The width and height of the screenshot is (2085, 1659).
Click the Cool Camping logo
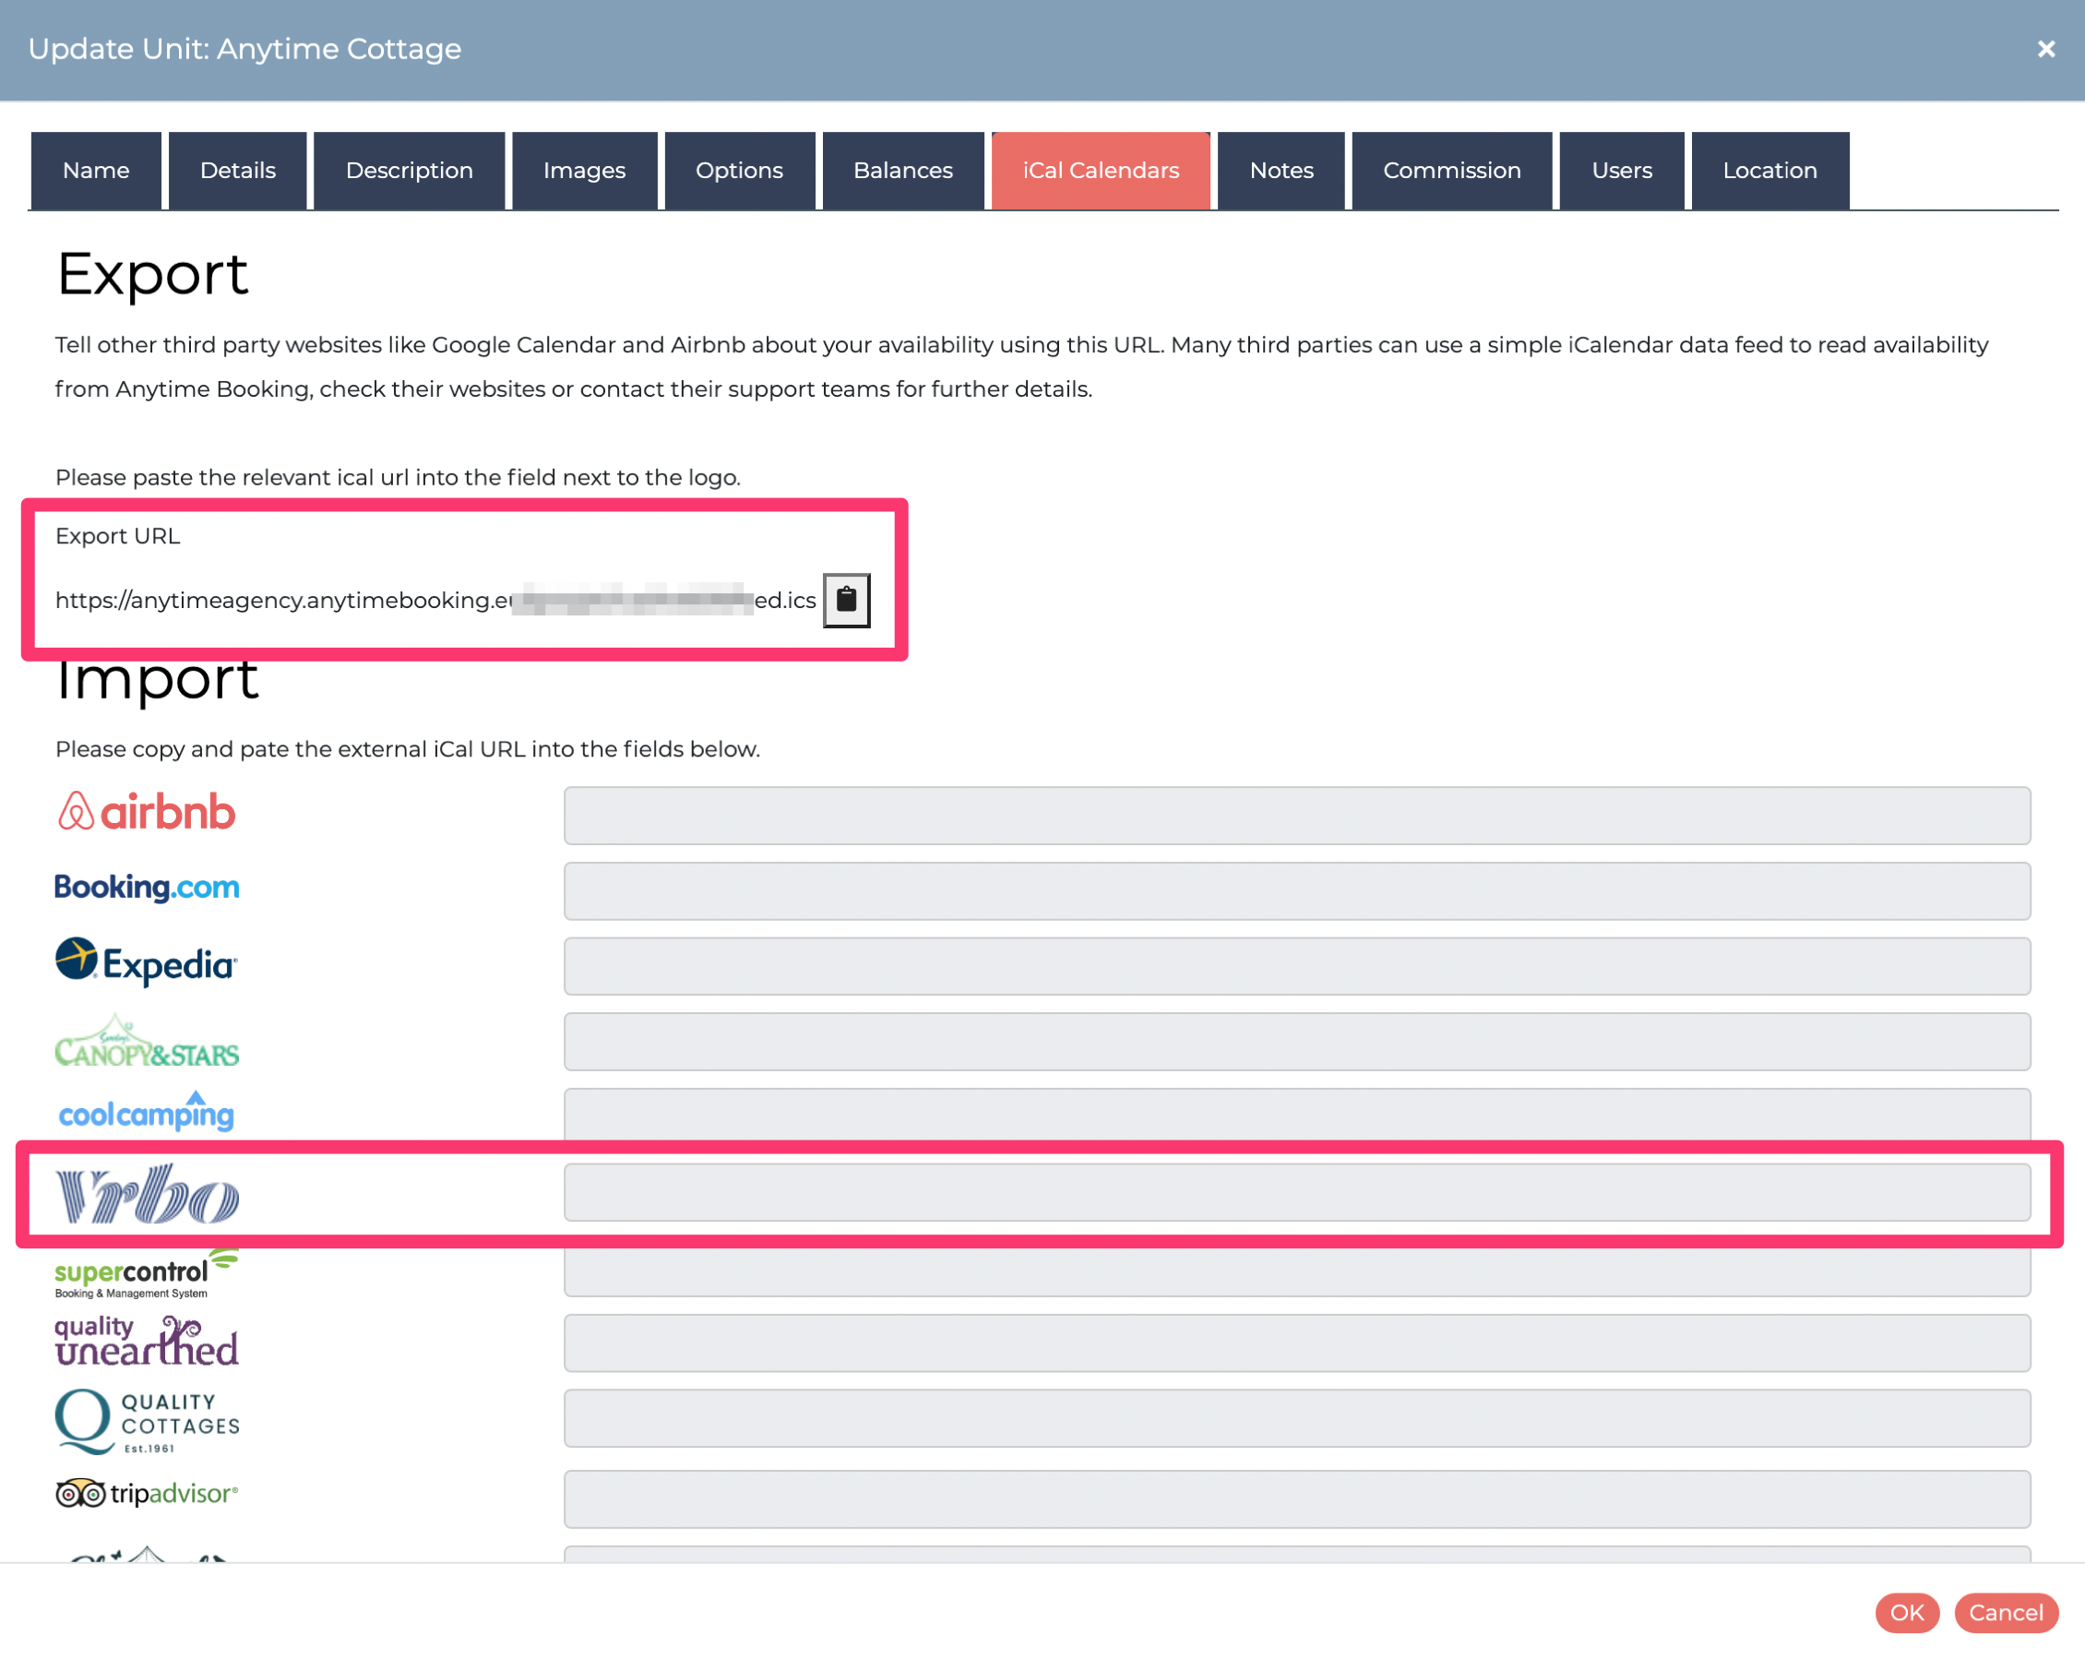click(x=146, y=1113)
